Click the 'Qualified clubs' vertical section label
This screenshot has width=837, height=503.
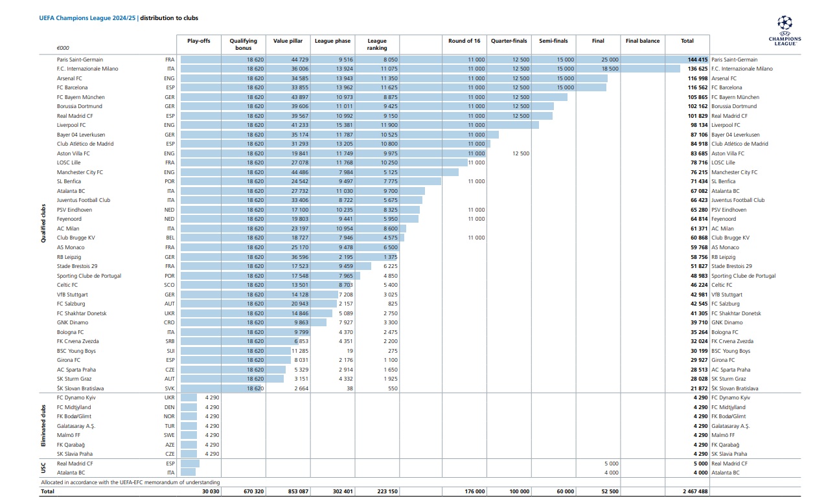point(43,224)
